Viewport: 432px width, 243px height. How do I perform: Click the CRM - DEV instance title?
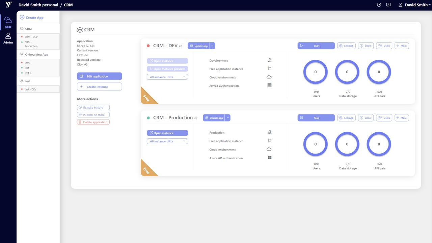point(165,46)
